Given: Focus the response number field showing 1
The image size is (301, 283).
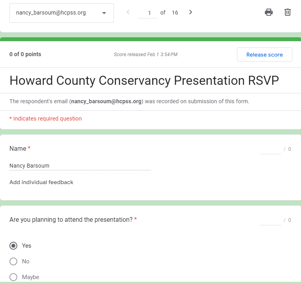Looking at the screenshot, I should click(147, 13).
